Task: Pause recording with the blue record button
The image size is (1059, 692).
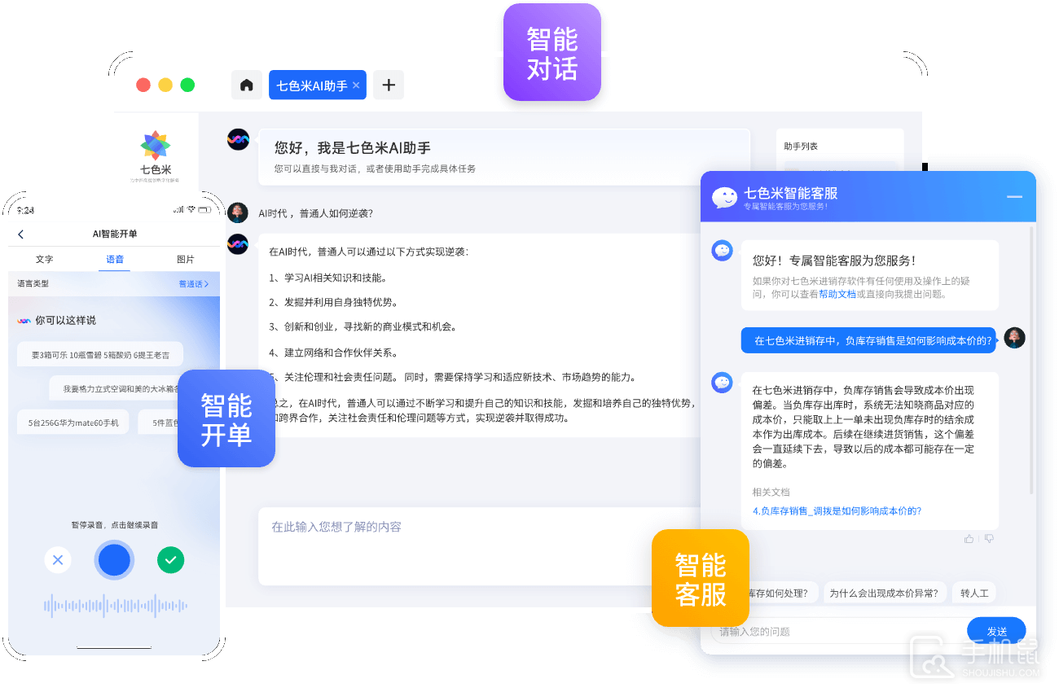Action: (x=114, y=559)
